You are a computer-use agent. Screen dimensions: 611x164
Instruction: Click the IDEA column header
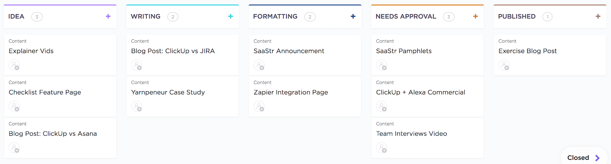click(x=16, y=16)
